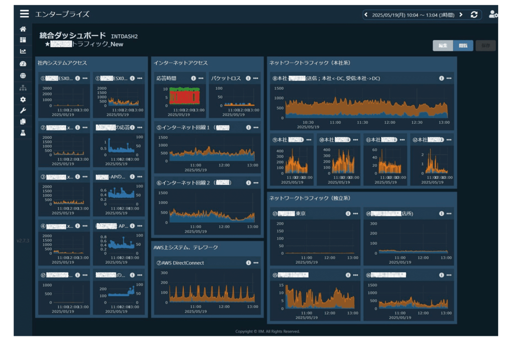This screenshot has height=341, width=512.
Task: Click the v2.7.3 version label
Action: tap(23, 241)
